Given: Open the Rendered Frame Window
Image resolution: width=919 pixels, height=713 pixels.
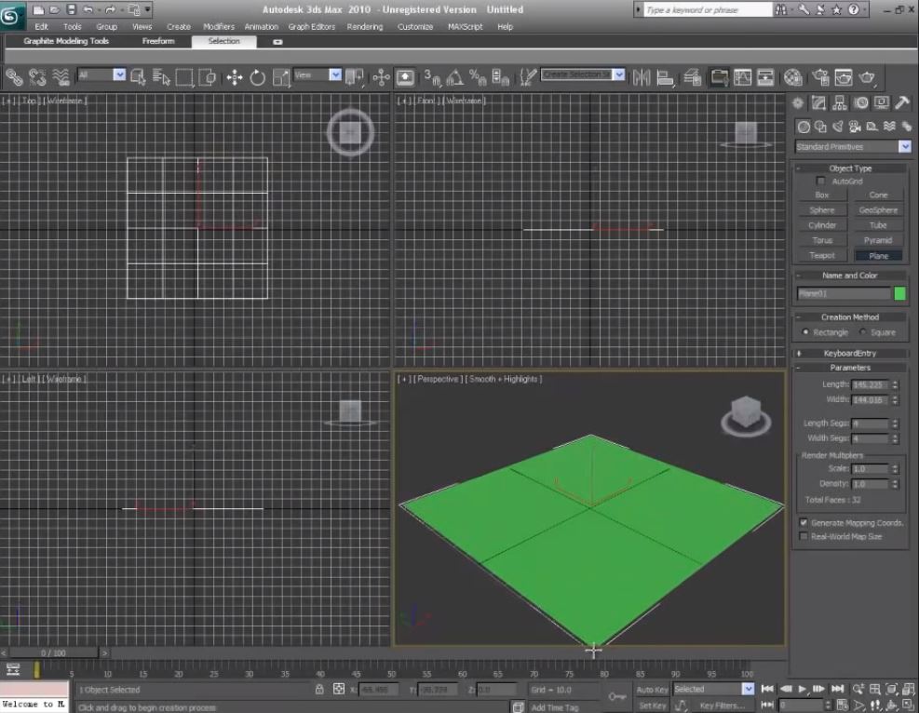Looking at the screenshot, I should coord(844,77).
